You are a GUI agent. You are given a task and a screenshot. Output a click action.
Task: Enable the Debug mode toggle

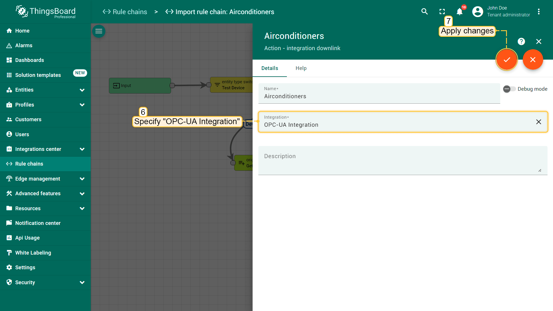[x=509, y=89]
